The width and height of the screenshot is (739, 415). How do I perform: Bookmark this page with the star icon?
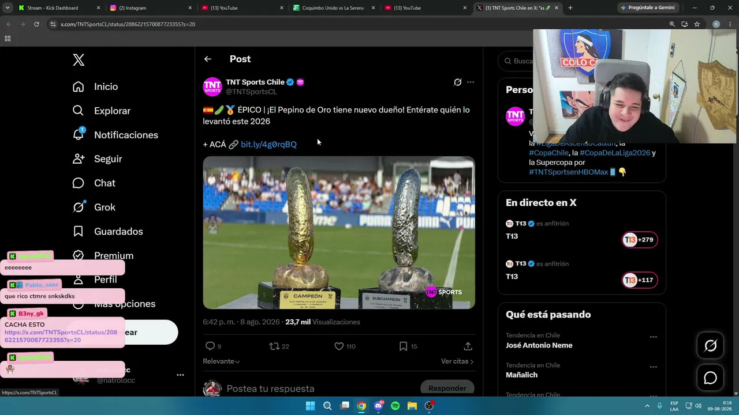pos(697,24)
